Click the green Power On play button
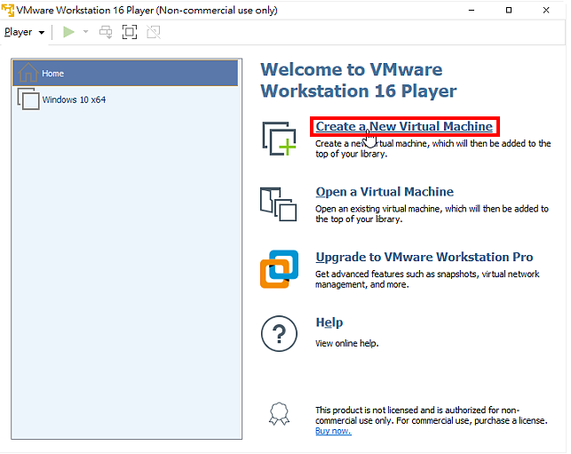The image size is (571, 454). (x=68, y=32)
